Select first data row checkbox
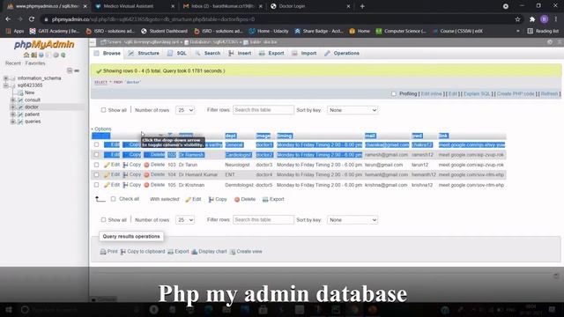This screenshot has height=317, width=564. pyautogui.click(x=96, y=144)
